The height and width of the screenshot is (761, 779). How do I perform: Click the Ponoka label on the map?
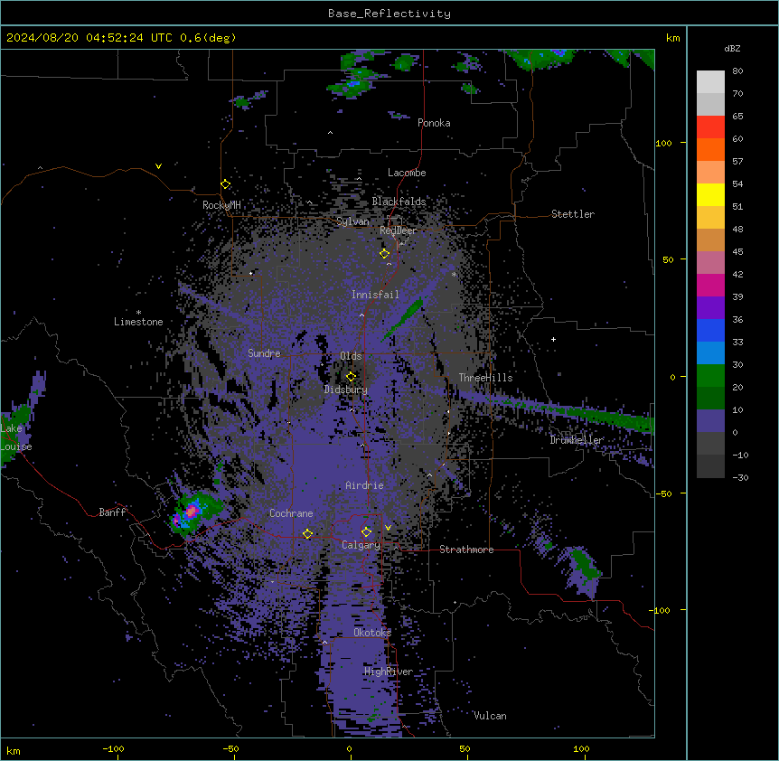coord(434,123)
